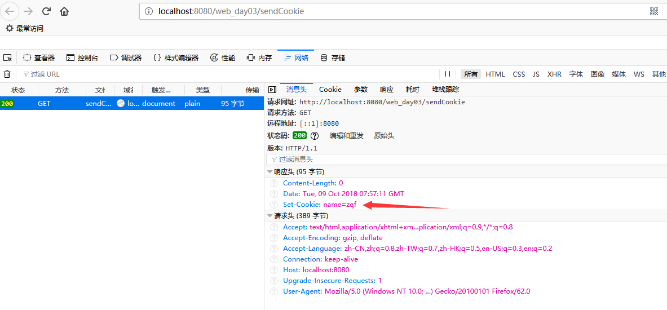Switch to the 响应 response tab

[x=387, y=89]
